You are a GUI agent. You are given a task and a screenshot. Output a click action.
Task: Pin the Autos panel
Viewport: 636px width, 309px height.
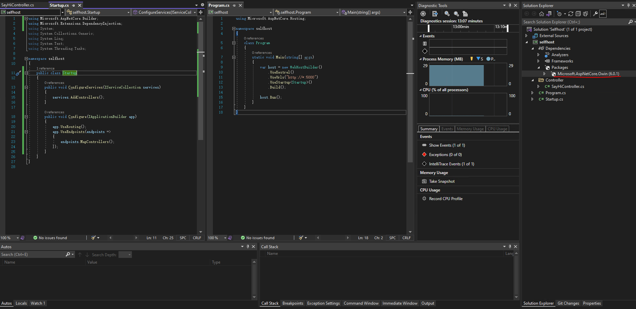(x=248, y=247)
